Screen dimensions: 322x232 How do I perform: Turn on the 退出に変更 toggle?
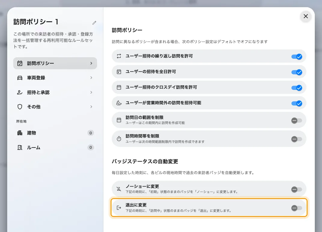pos(297,208)
